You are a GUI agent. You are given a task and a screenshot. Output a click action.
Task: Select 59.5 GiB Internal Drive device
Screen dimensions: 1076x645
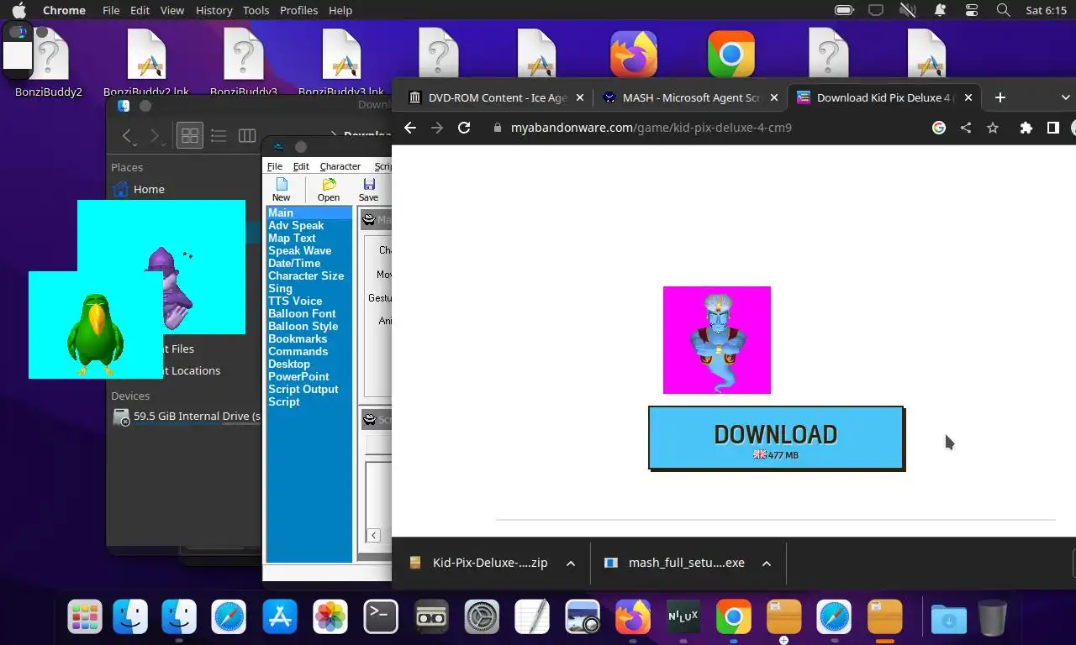pos(187,416)
